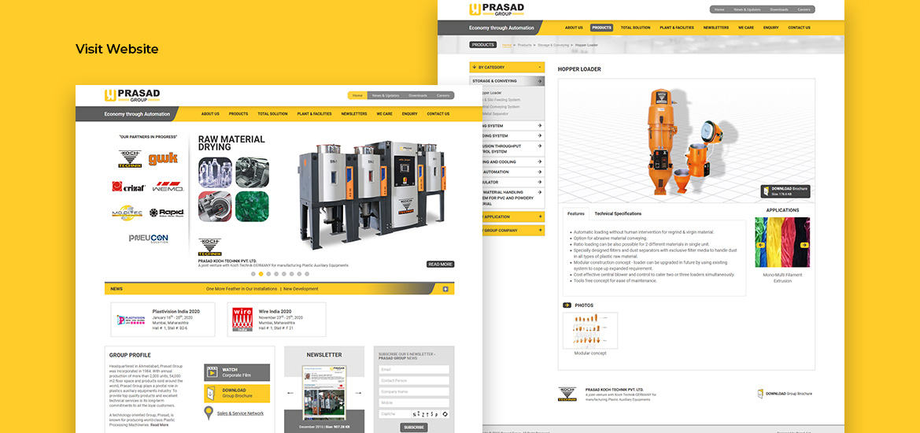The image size is (920, 433).
Task: Click the Wire India event logo
Action: tap(242, 320)
